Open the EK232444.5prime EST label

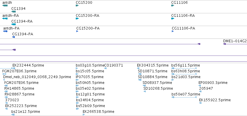28,65
